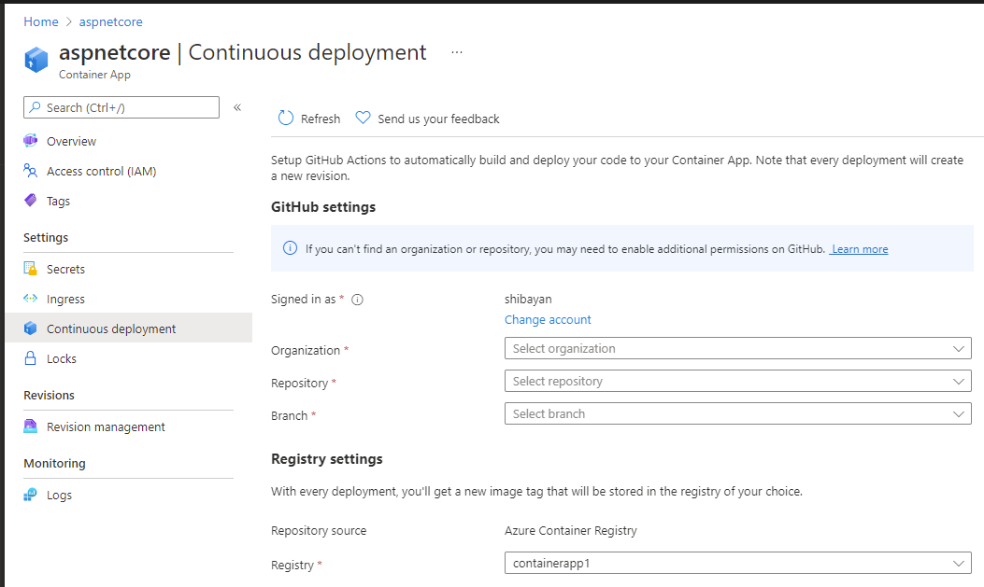This screenshot has width=984, height=587.
Task: Click the aspnetcore breadcrumb link
Action: tap(110, 21)
